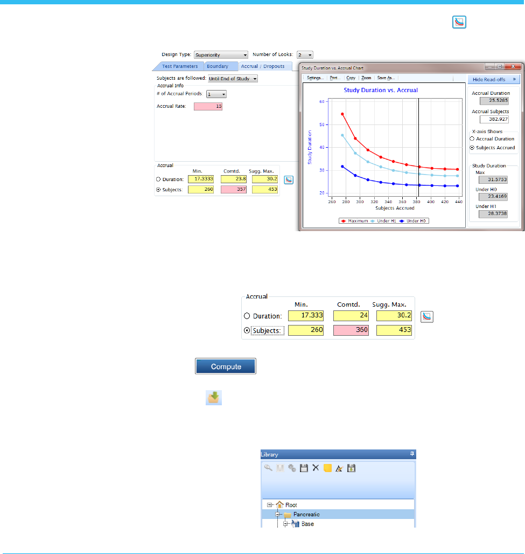Viewport: 525px width, 554px height.
Task: Click the Accrual Rate field showing 15
Action: (208, 106)
